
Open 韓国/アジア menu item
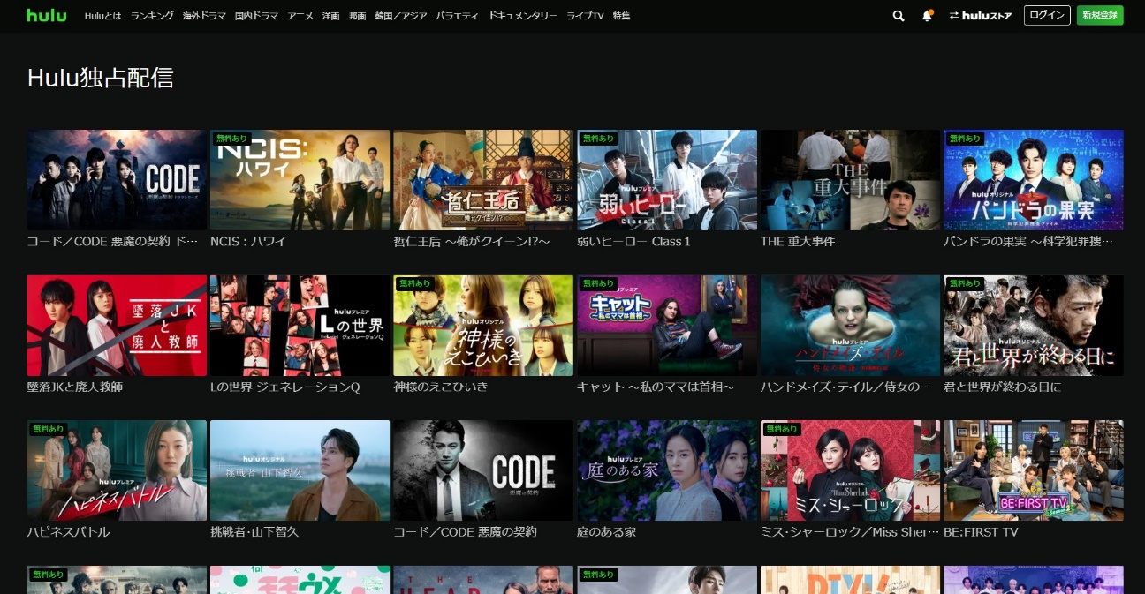pyautogui.click(x=400, y=16)
